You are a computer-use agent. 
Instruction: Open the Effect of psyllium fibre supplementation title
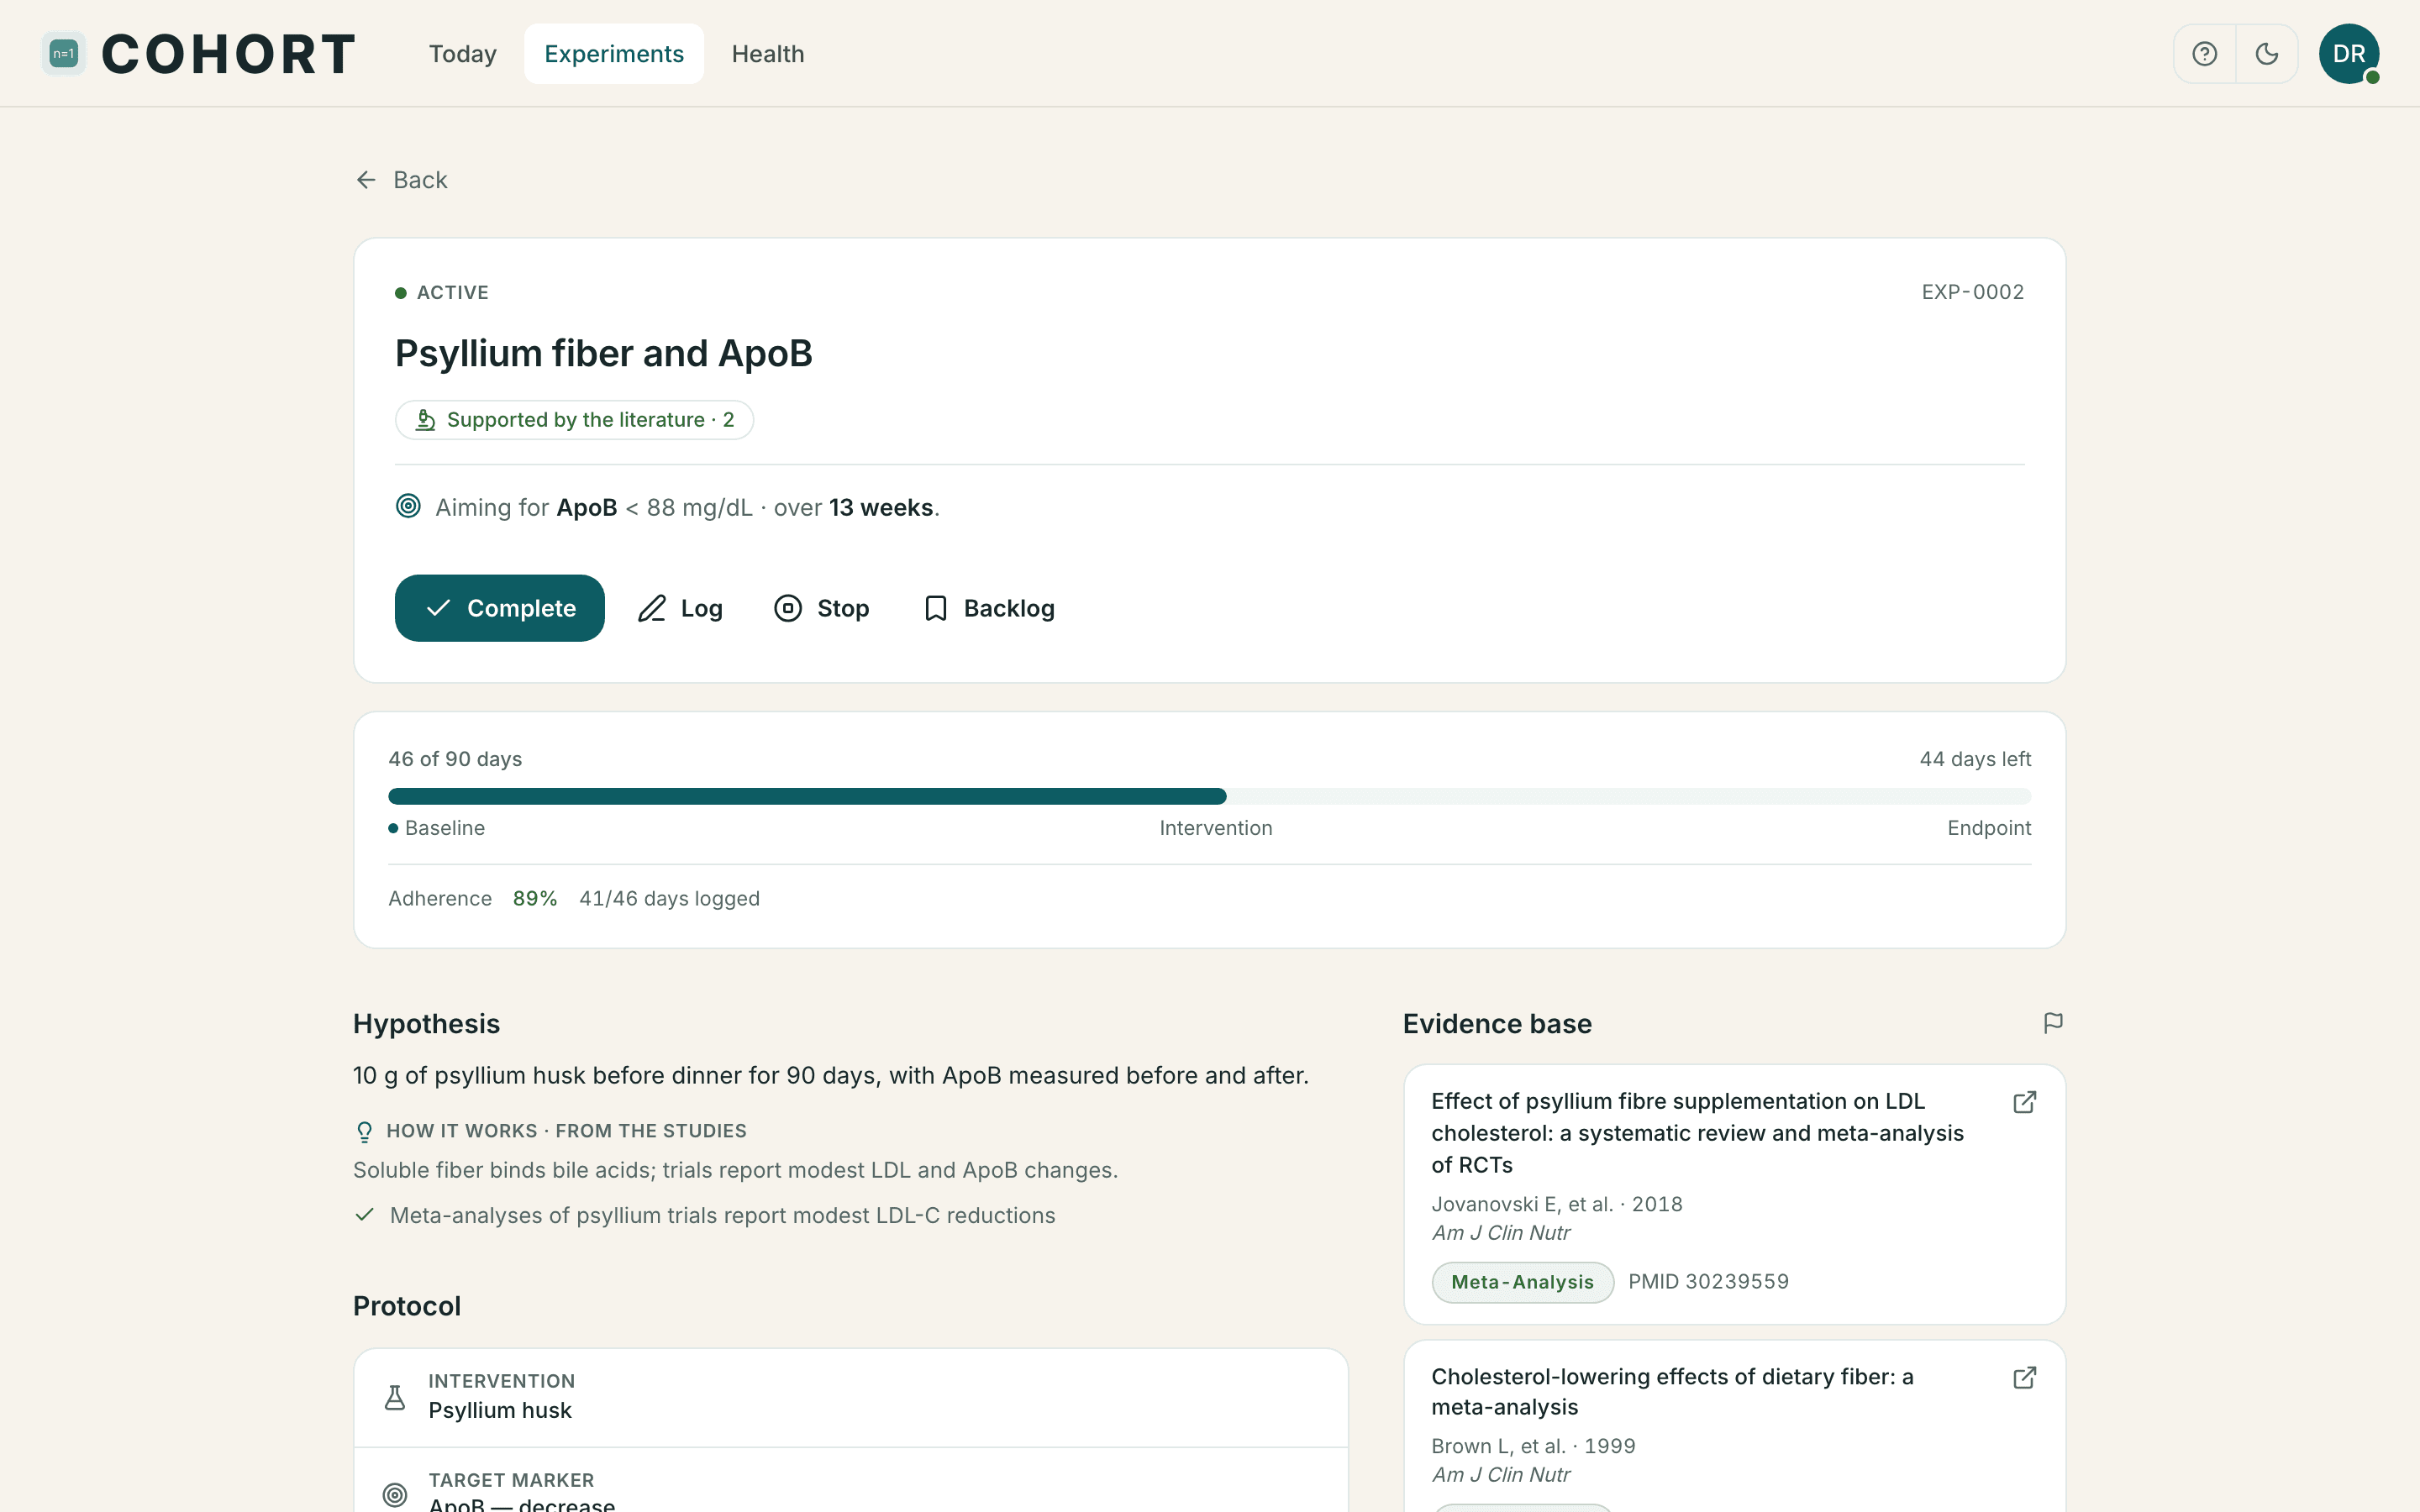click(1697, 1133)
